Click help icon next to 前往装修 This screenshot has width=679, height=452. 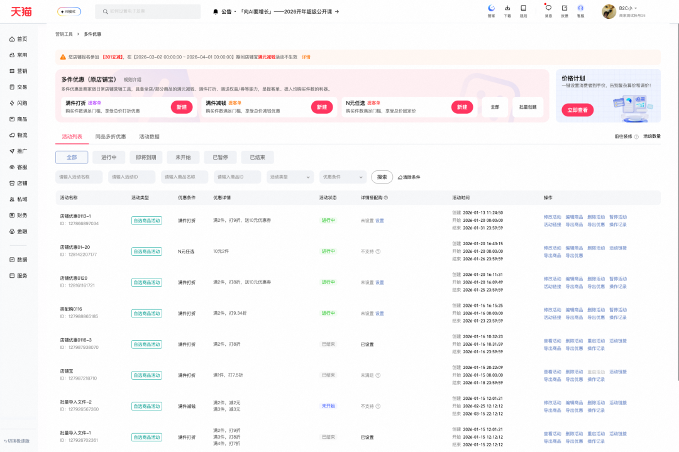(636, 137)
